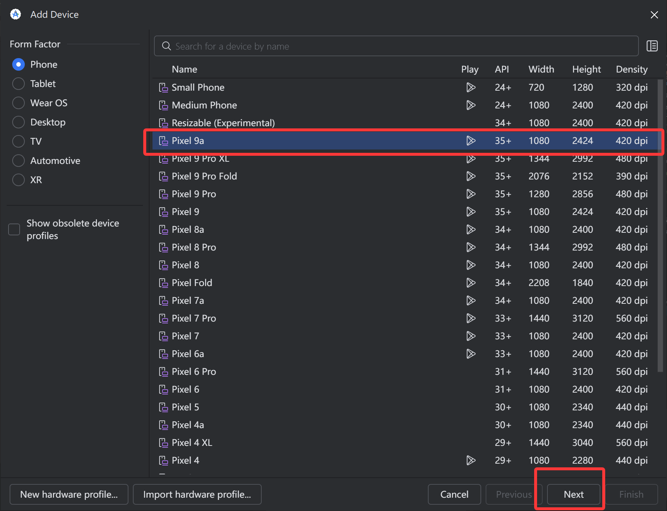This screenshot has height=511, width=667.
Task: Click the device icon beside Pixel 9 Pro Fold
Action: 163,176
